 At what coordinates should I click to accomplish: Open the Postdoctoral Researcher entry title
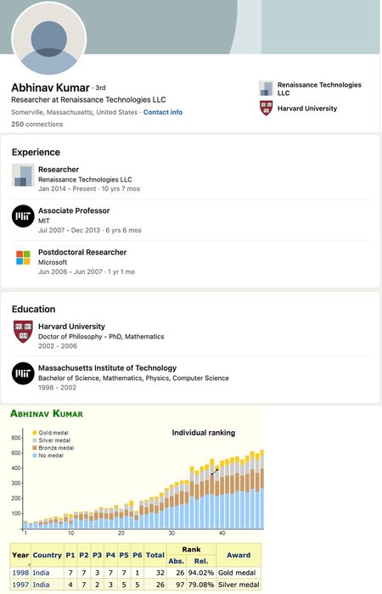[82, 252]
